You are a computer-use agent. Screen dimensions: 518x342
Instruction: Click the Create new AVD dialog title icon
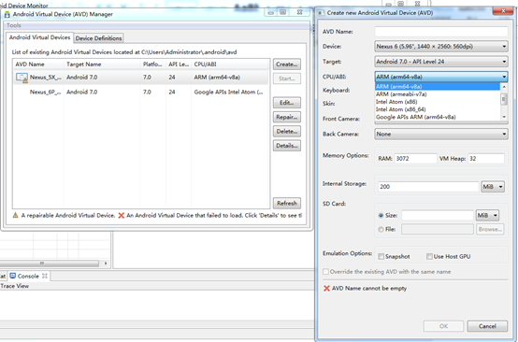(x=321, y=13)
